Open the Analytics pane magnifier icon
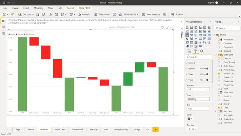 pos(202,51)
